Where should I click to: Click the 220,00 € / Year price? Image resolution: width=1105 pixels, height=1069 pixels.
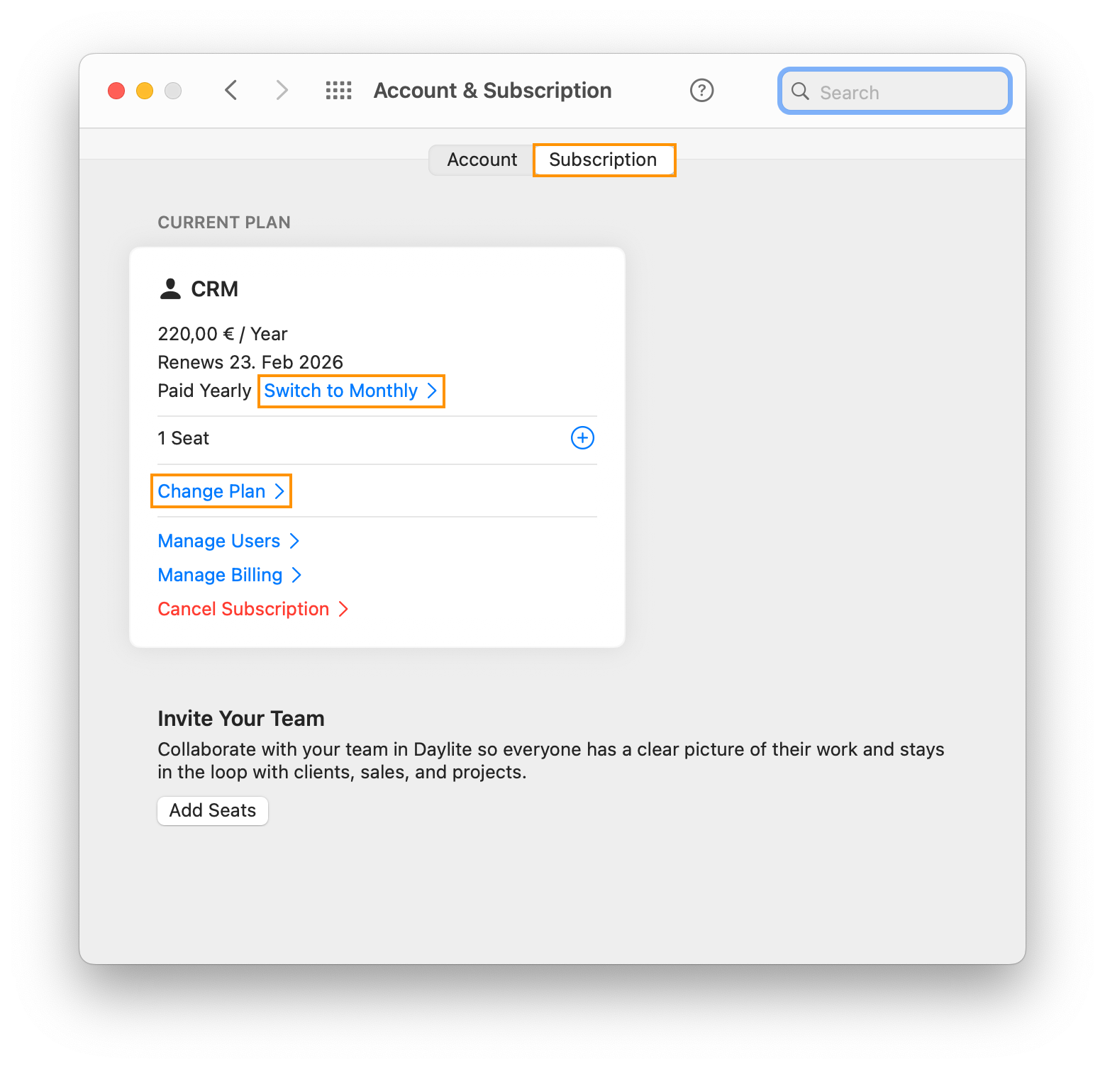coord(223,334)
